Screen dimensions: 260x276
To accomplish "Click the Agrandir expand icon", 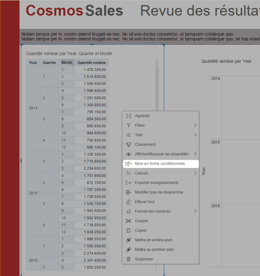I will point(129,116).
